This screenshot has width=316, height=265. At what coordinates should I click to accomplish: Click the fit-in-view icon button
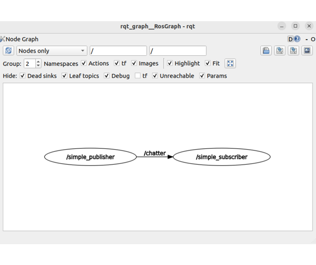point(230,64)
